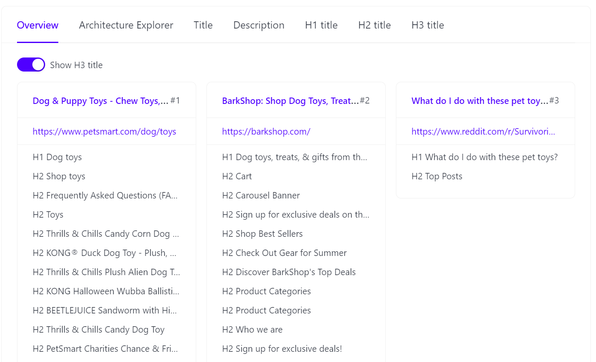Screen dimensions: 596x362
Task: Open the Title tab
Action: coord(203,25)
